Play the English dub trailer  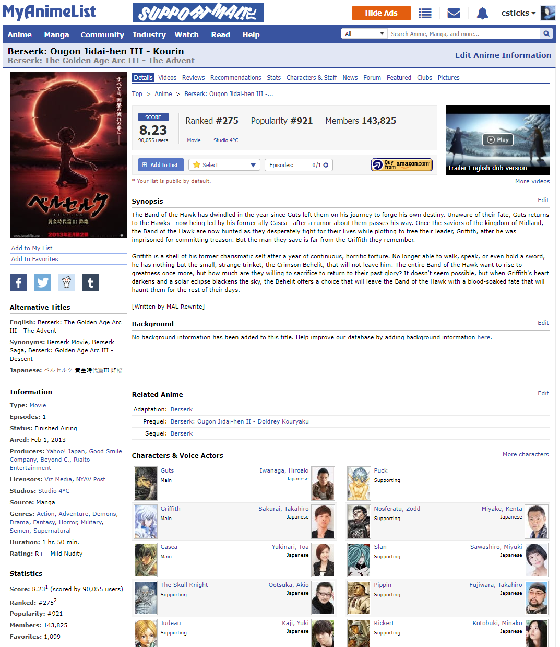point(498,140)
